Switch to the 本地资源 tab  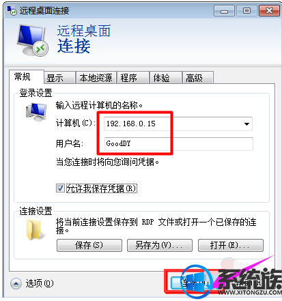click(96, 78)
